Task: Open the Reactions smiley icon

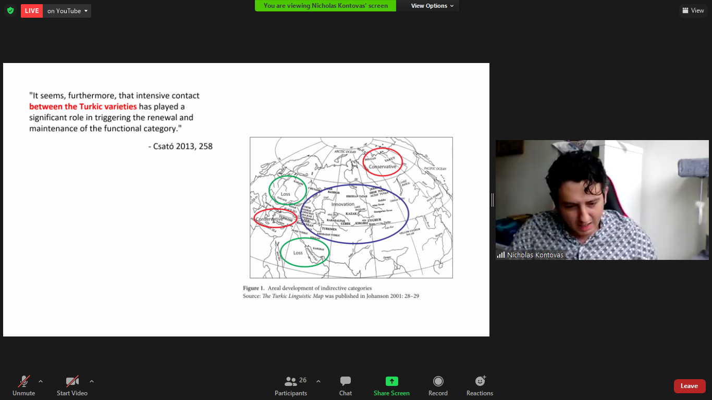Action: click(480, 381)
